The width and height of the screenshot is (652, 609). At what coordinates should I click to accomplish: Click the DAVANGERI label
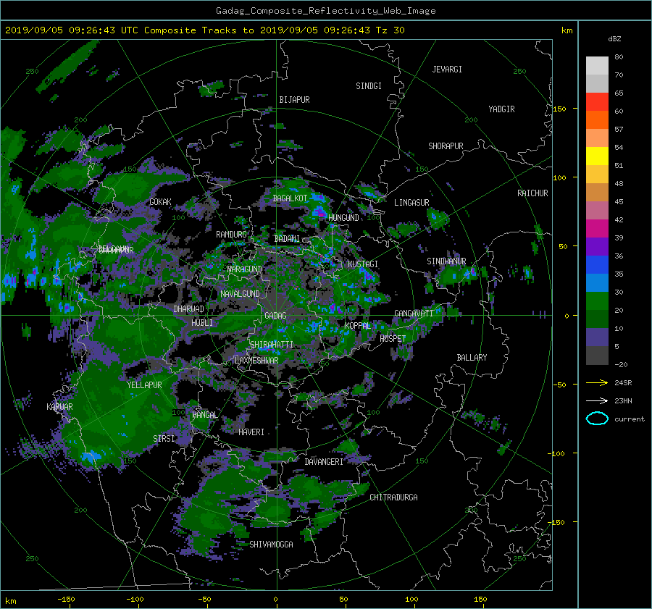(x=324, y=462)
